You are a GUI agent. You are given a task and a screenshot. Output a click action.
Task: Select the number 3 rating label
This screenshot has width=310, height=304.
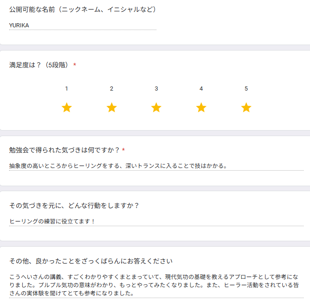point(156,89)
